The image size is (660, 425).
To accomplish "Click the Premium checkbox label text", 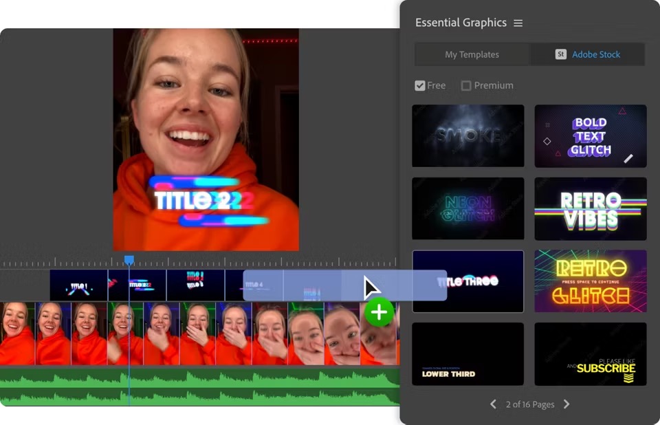I will [494, 85].
